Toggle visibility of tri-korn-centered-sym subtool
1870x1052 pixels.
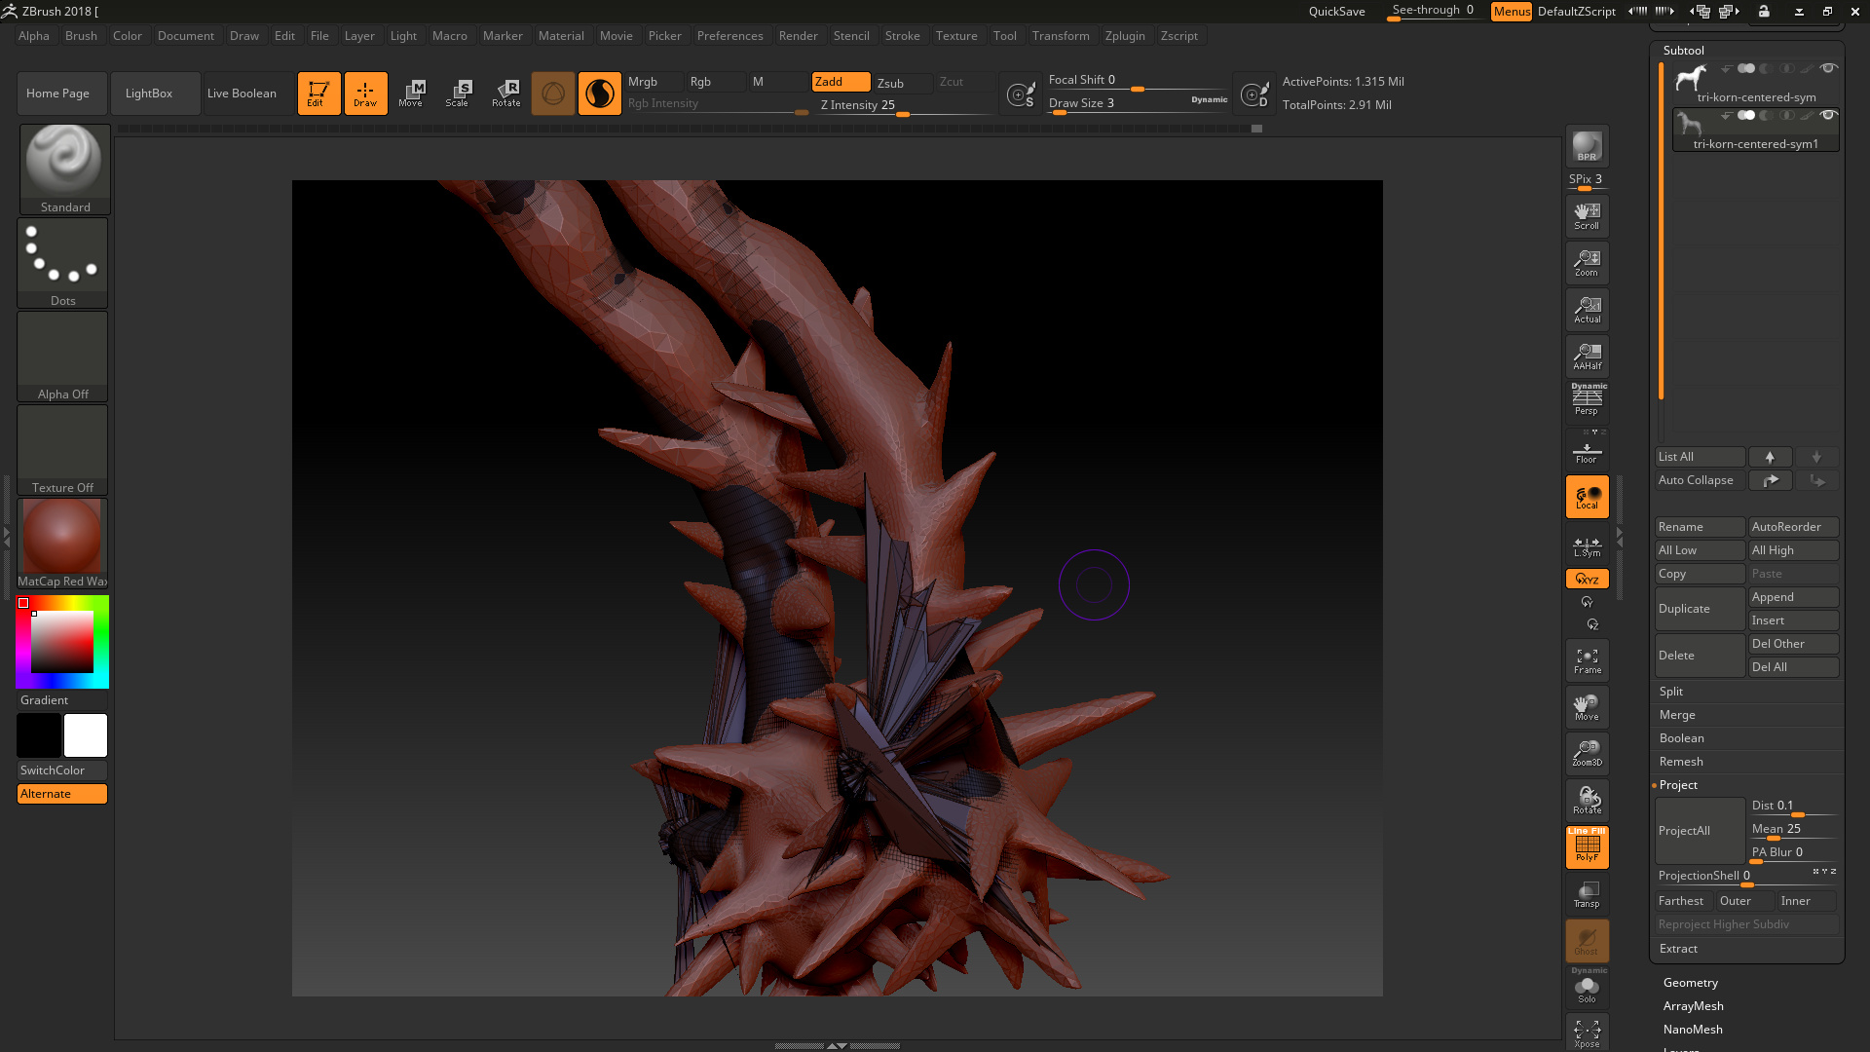(1828, 68)
